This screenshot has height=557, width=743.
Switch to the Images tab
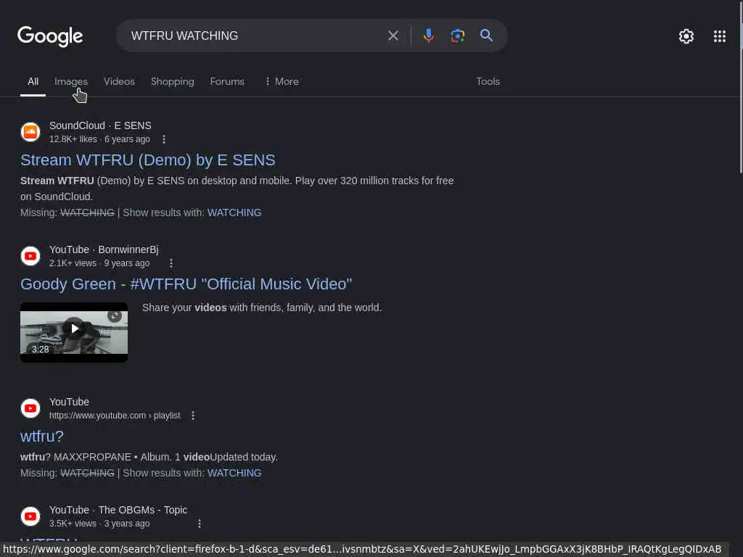pos(71,81)
